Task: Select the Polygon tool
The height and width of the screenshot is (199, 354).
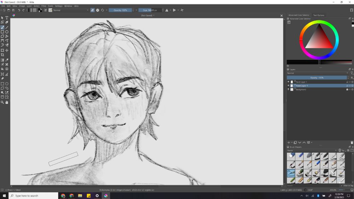Action: (2, 36)
